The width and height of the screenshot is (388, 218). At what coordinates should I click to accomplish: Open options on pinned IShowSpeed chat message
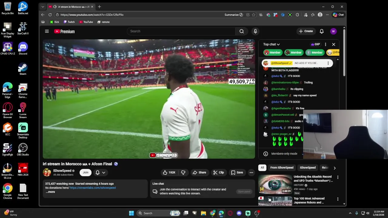coord(328,63)
